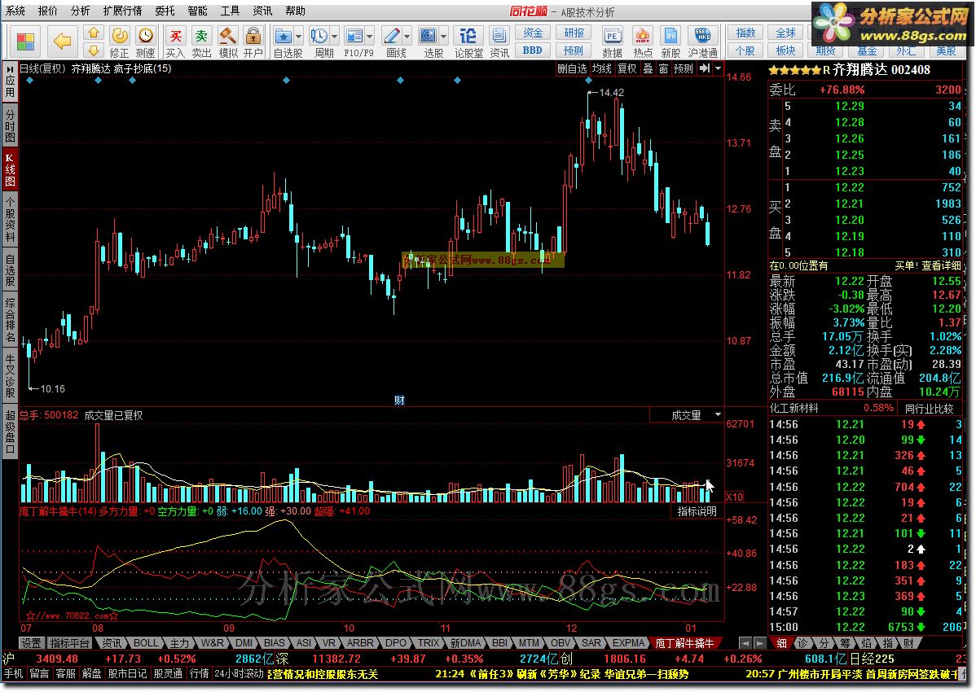Open the 系统 menu
976x692 pixels.
[15, 11]
